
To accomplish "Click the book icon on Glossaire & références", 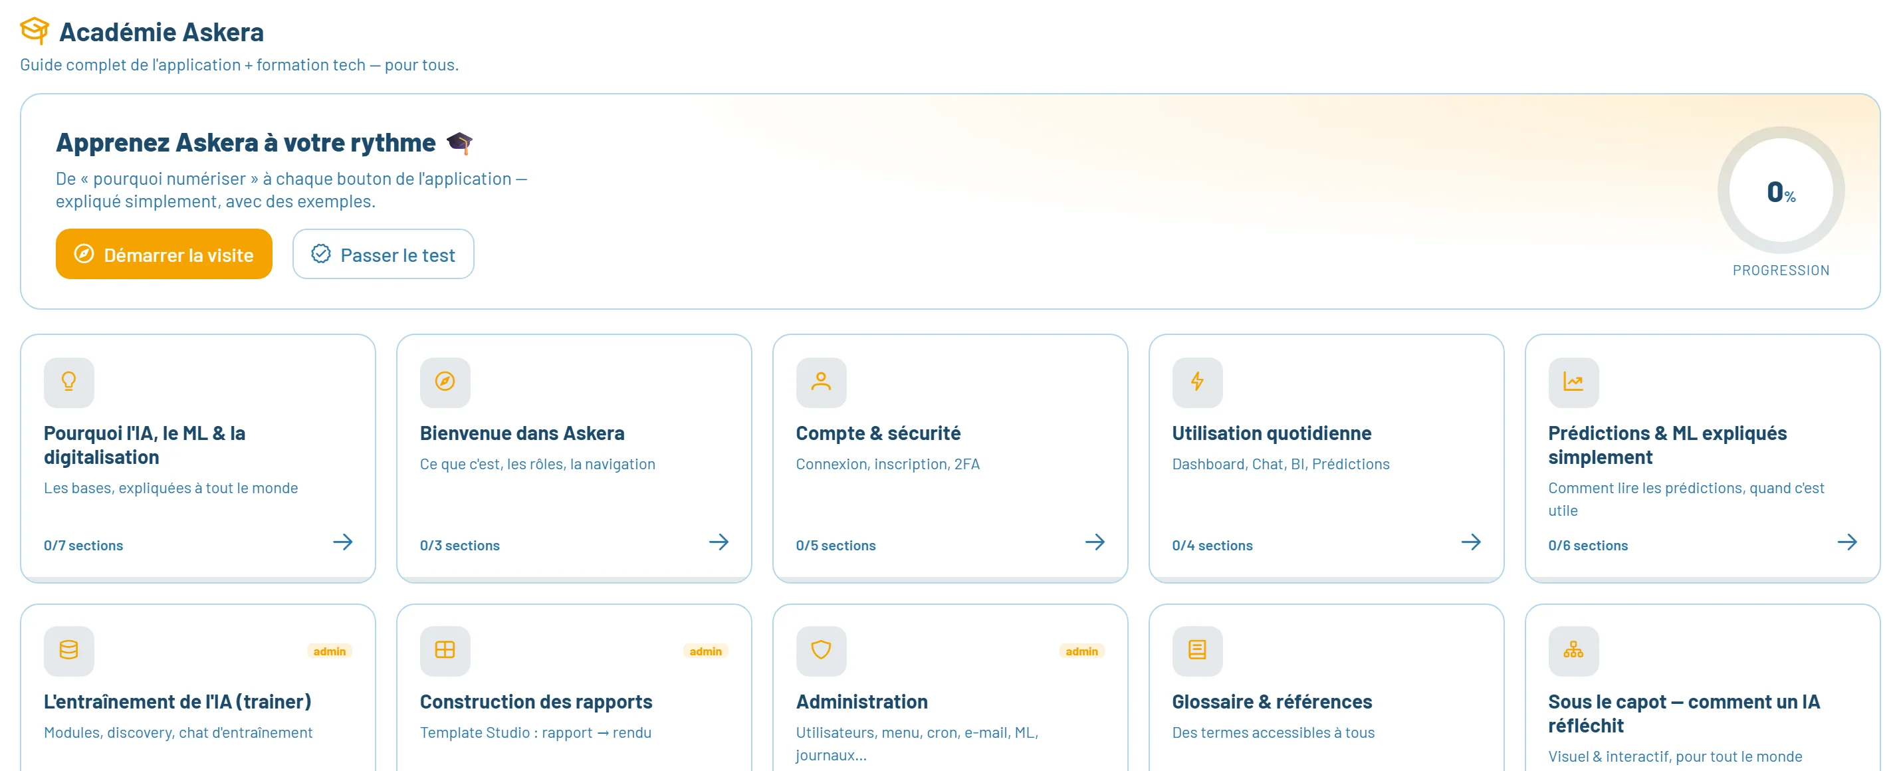I will click(x=1197, y=651).
